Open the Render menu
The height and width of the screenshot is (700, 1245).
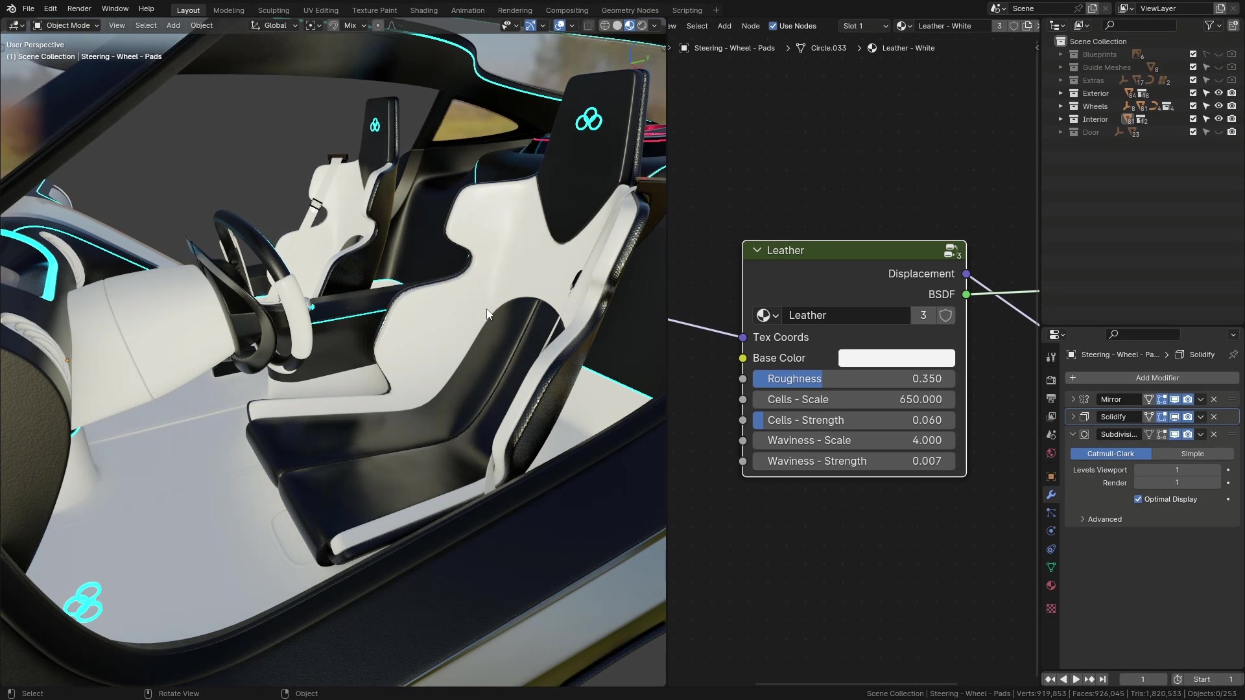click(x=79, y=8)
